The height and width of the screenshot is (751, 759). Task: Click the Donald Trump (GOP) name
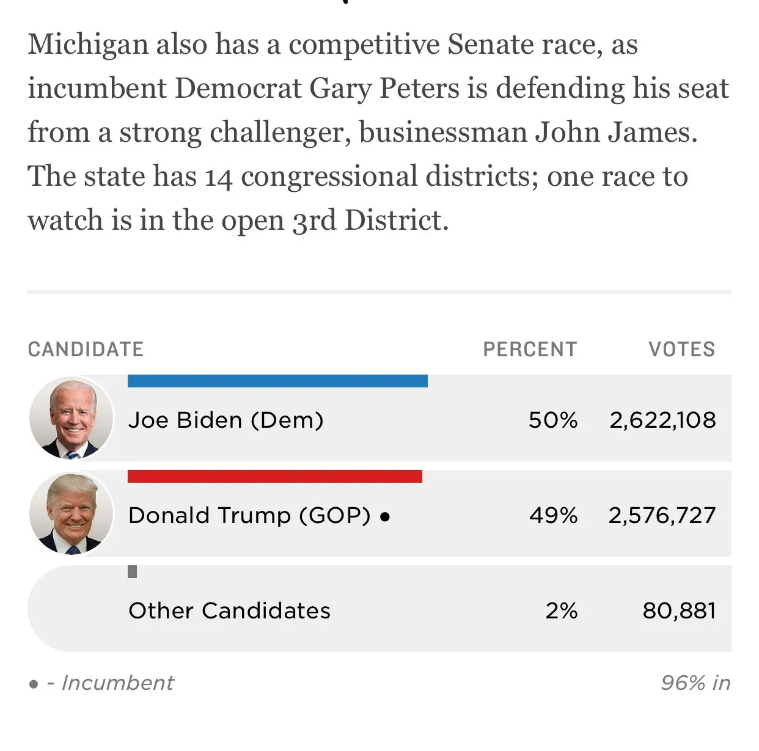(x=249, y=516)
